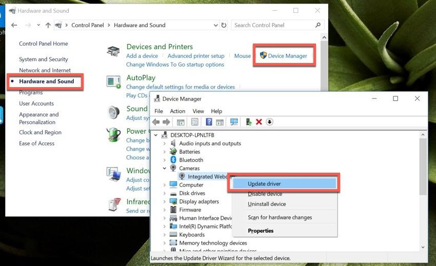
Task: Click the AutoPlay category icon
Action: [x=114, y=83]
